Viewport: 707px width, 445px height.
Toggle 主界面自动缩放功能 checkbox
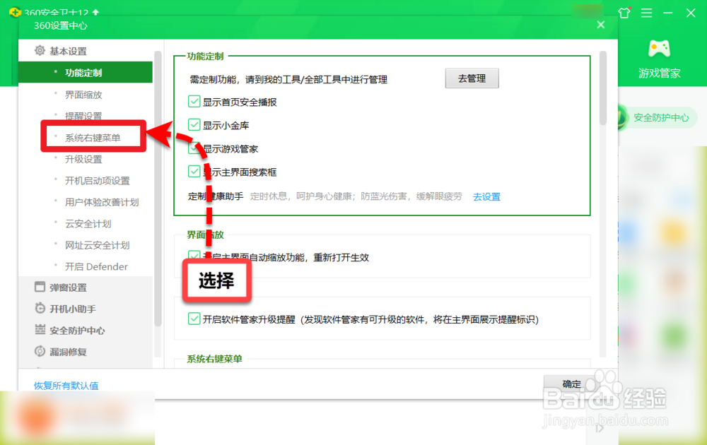click(194, 256)
